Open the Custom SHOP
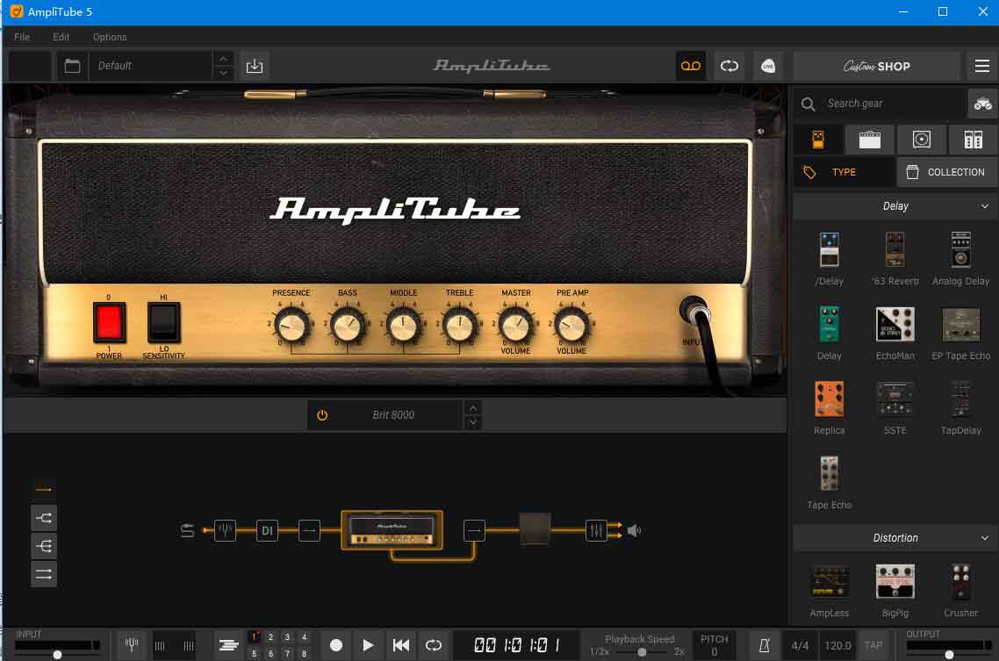The image size is (999, 661). pos(877,66)
